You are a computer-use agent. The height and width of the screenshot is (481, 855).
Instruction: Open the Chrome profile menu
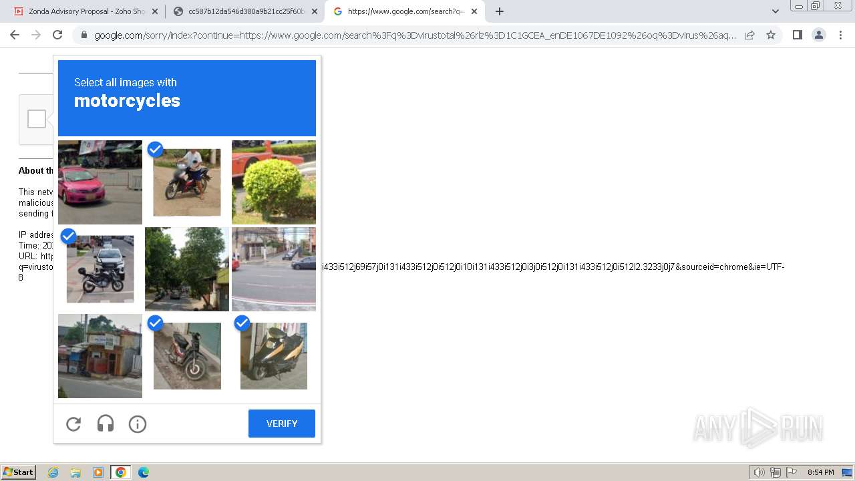pyautogui.click(x=818, y=35)
